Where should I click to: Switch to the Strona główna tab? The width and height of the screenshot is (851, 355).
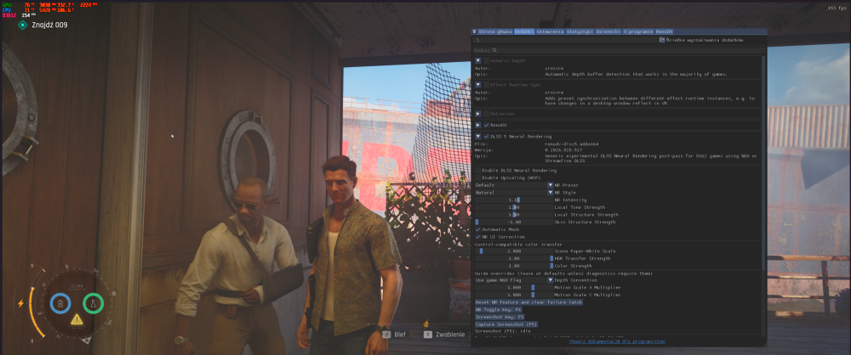pos(495,32)
